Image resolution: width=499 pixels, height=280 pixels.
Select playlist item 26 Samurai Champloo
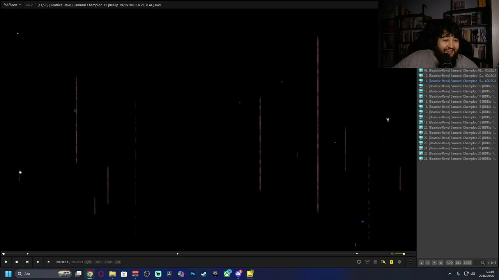457,159
